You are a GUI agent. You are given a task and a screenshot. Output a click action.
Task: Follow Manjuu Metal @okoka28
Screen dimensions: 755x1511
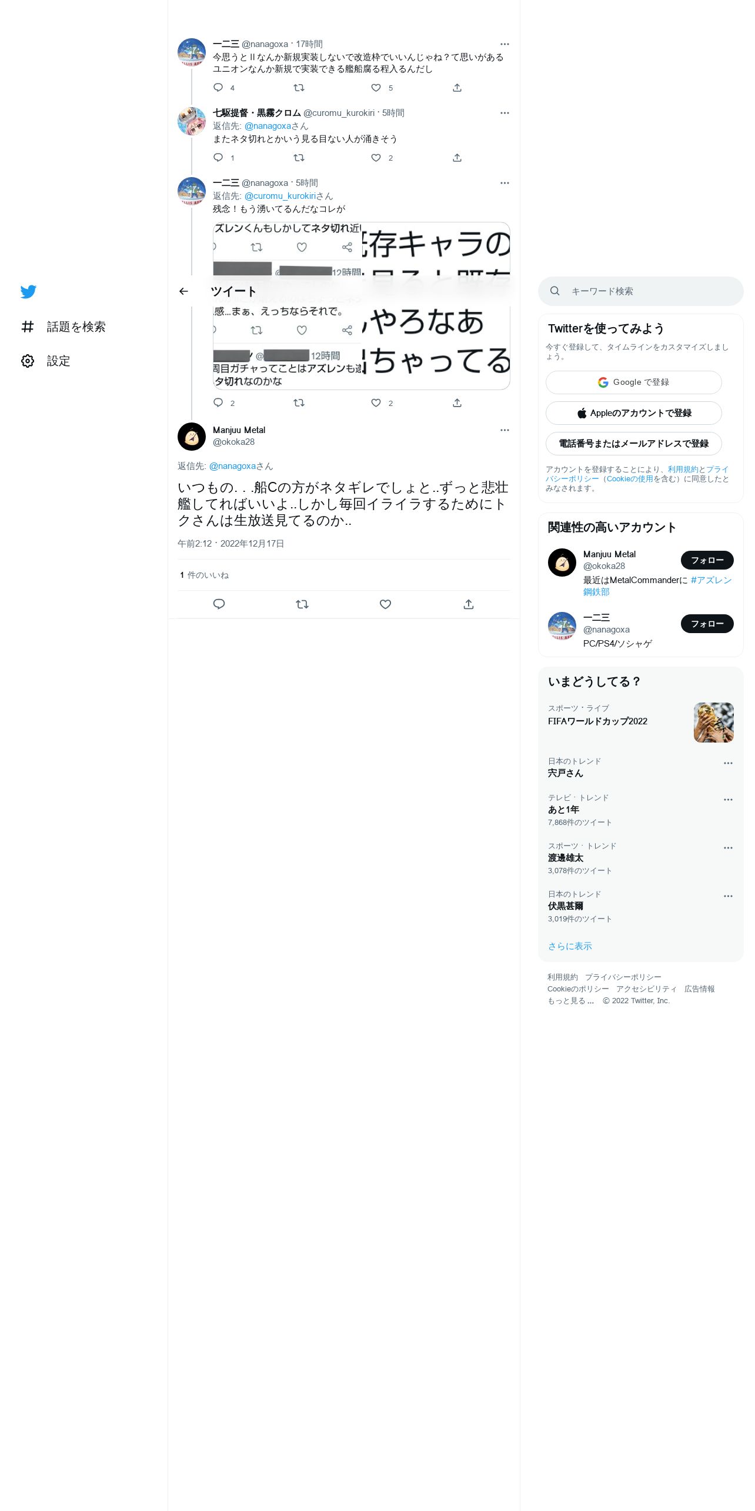click(x=707, y=560)
